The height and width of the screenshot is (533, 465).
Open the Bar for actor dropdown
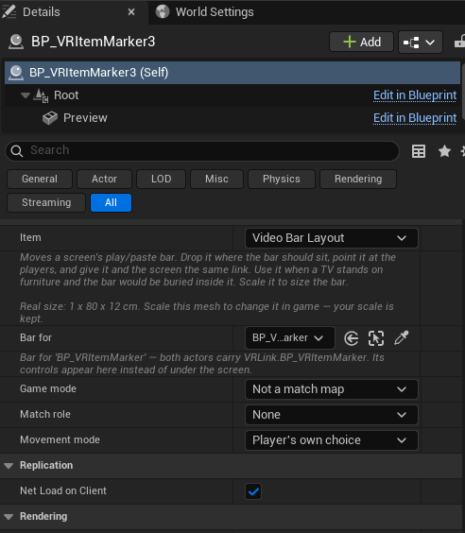coord(290,338)
